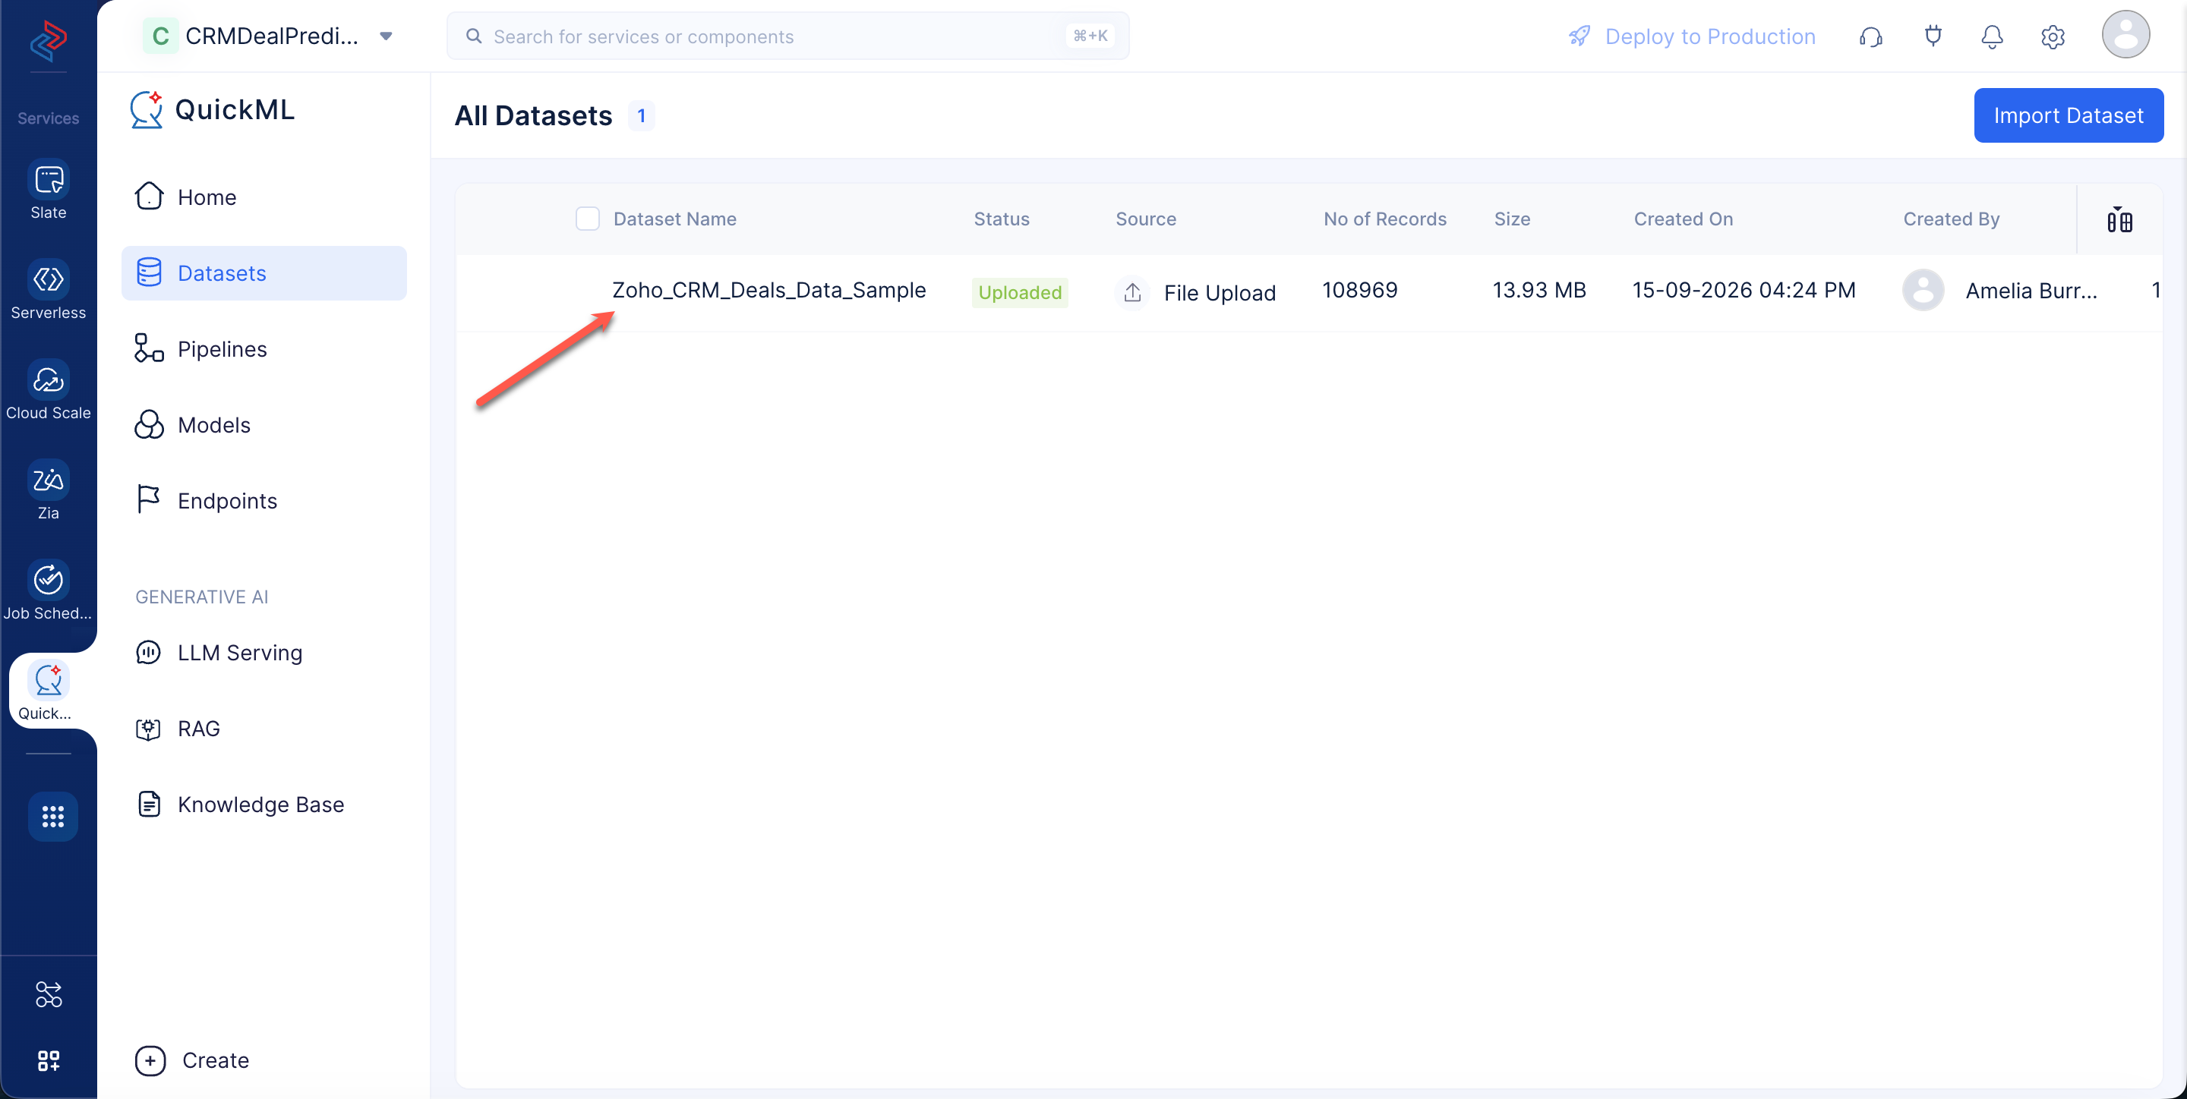Open the all services grid icon

coord(52,817)
